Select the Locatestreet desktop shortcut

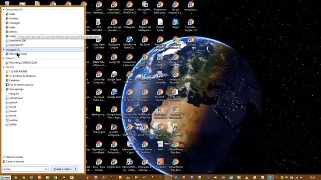click(129, 60)
